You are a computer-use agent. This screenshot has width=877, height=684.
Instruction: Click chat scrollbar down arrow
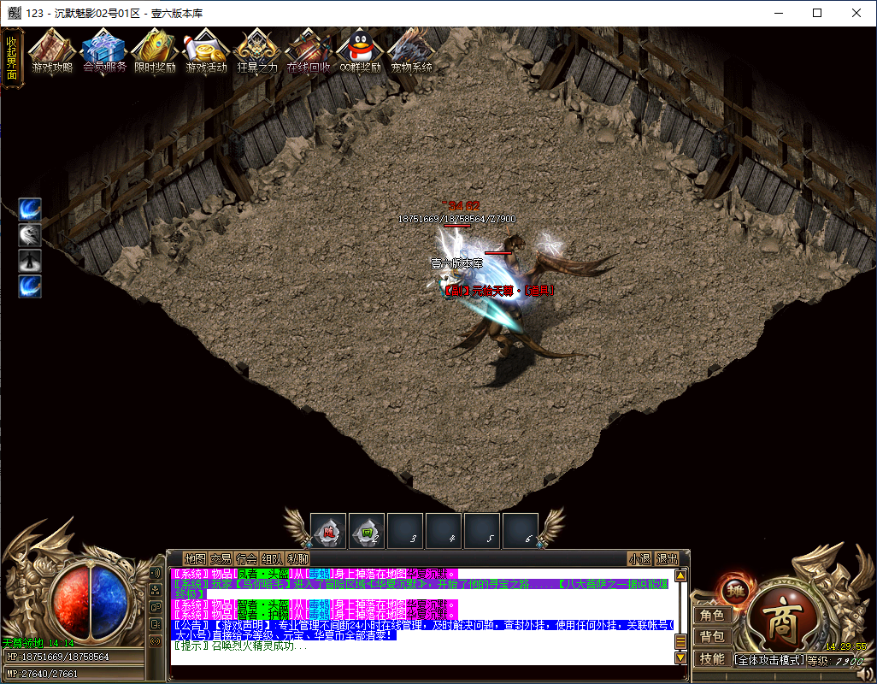[x=680, y=657]
